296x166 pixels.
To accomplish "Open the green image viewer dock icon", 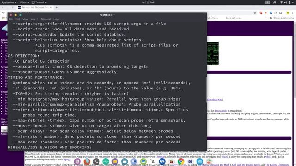I will (143, 161).
